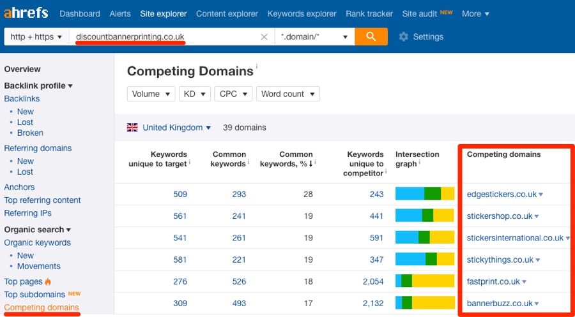Expand the Volume filter dropdown
Screen dimensions: 575x317
point(151,94)
